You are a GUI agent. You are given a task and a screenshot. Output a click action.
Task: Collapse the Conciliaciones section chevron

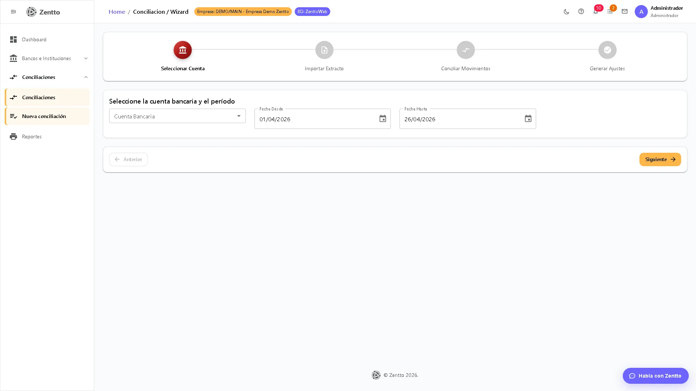pos(86,77)
